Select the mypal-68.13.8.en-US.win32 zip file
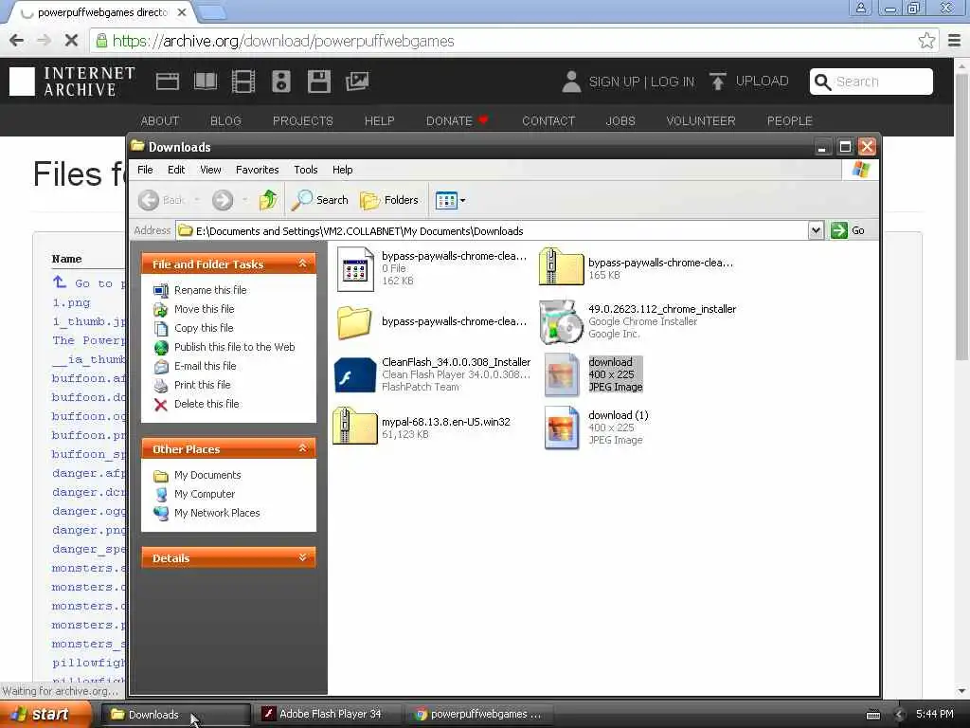The image size is (970, 728). click(355, 426)
